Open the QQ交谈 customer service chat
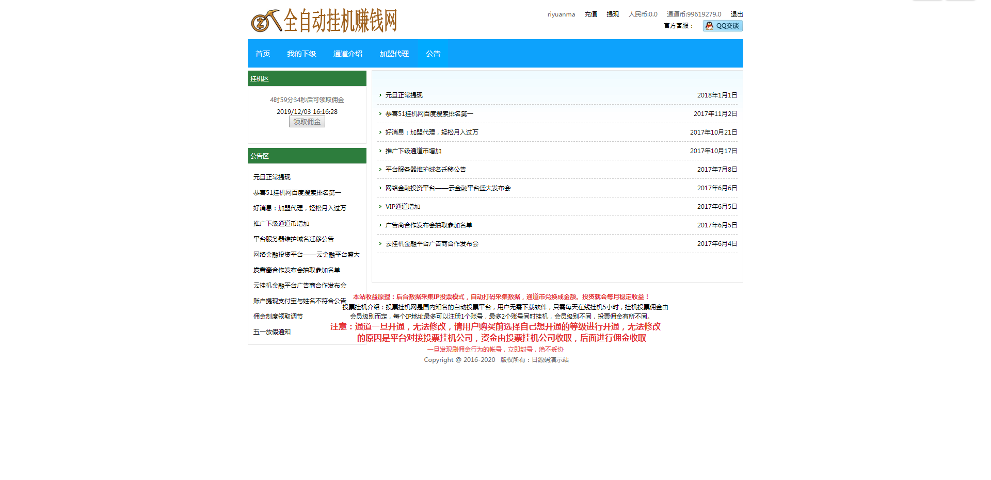 coord(722,26)
